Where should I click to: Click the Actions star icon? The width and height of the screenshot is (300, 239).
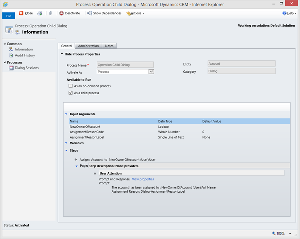[x=128, y=13]
